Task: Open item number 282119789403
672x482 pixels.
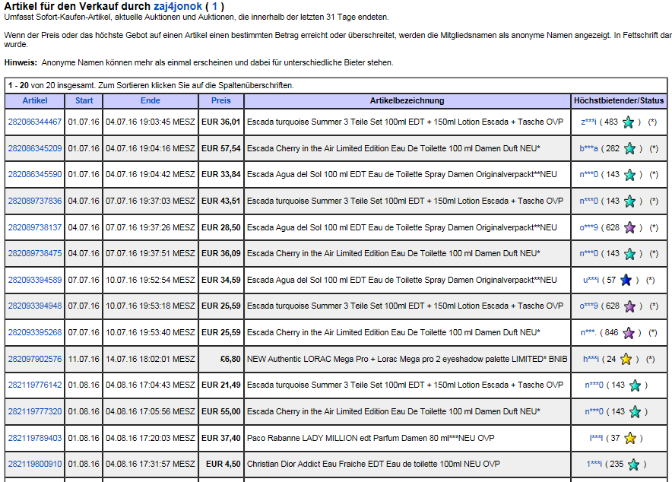Action: click(x=35, y=438)
